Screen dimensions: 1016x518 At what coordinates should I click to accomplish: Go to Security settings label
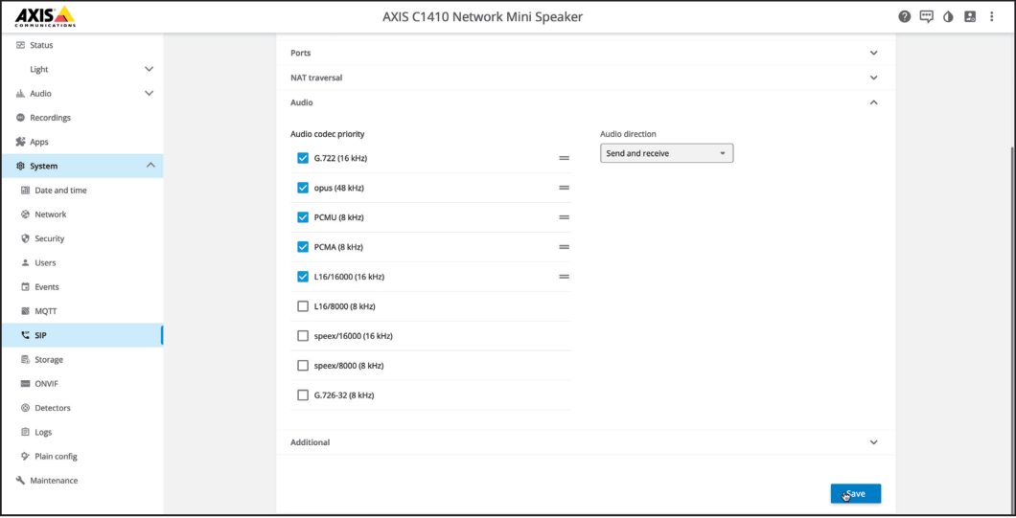point(50,238)
